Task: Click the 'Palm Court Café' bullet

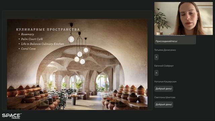Action: [x=32, y=39]
